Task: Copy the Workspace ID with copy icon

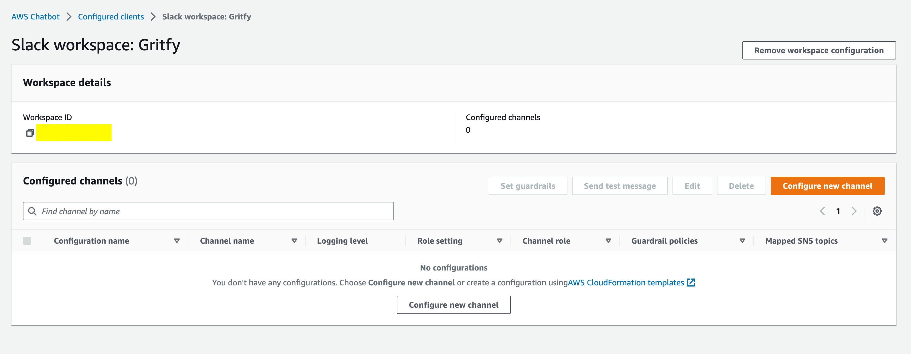Action: 30,133
